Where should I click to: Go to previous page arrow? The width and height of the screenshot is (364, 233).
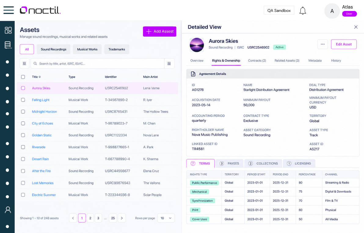click(73, 218)
